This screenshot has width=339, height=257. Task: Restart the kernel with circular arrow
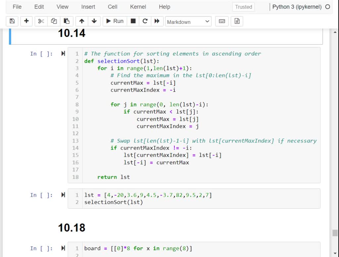point(145,21)
